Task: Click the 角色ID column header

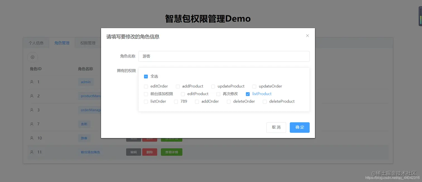Action: [x=36, y=69]
